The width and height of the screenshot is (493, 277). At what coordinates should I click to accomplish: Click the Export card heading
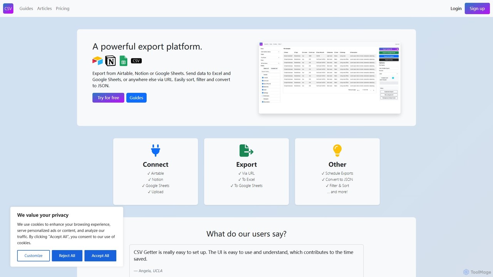click(x=246, y=164)
